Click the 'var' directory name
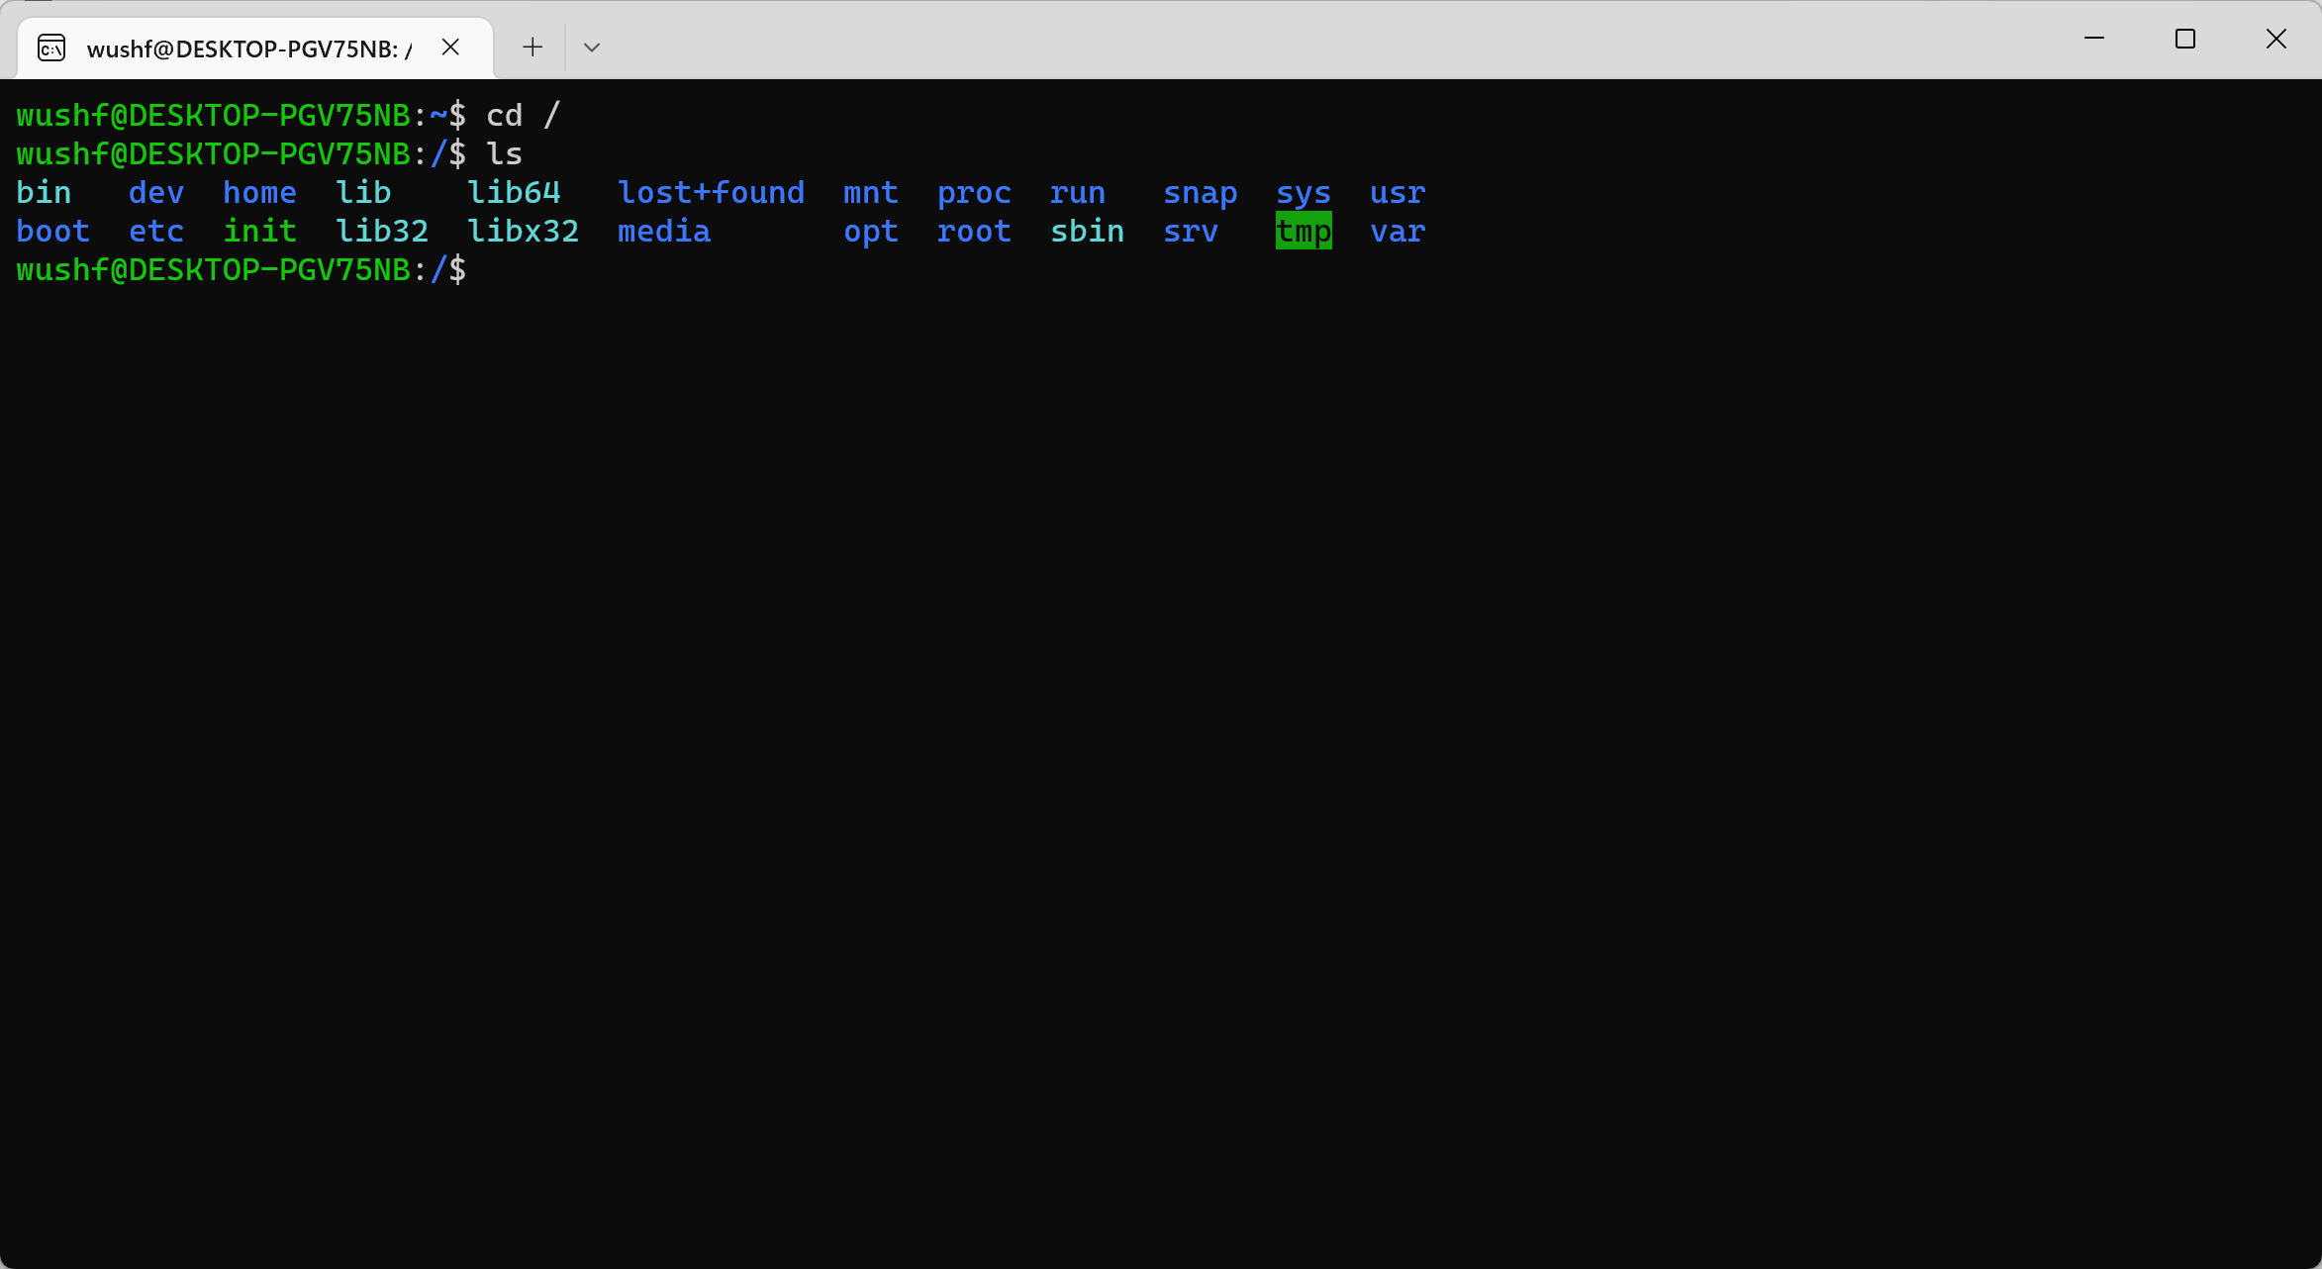The image size is (2322, 1269). point(1398,232)
